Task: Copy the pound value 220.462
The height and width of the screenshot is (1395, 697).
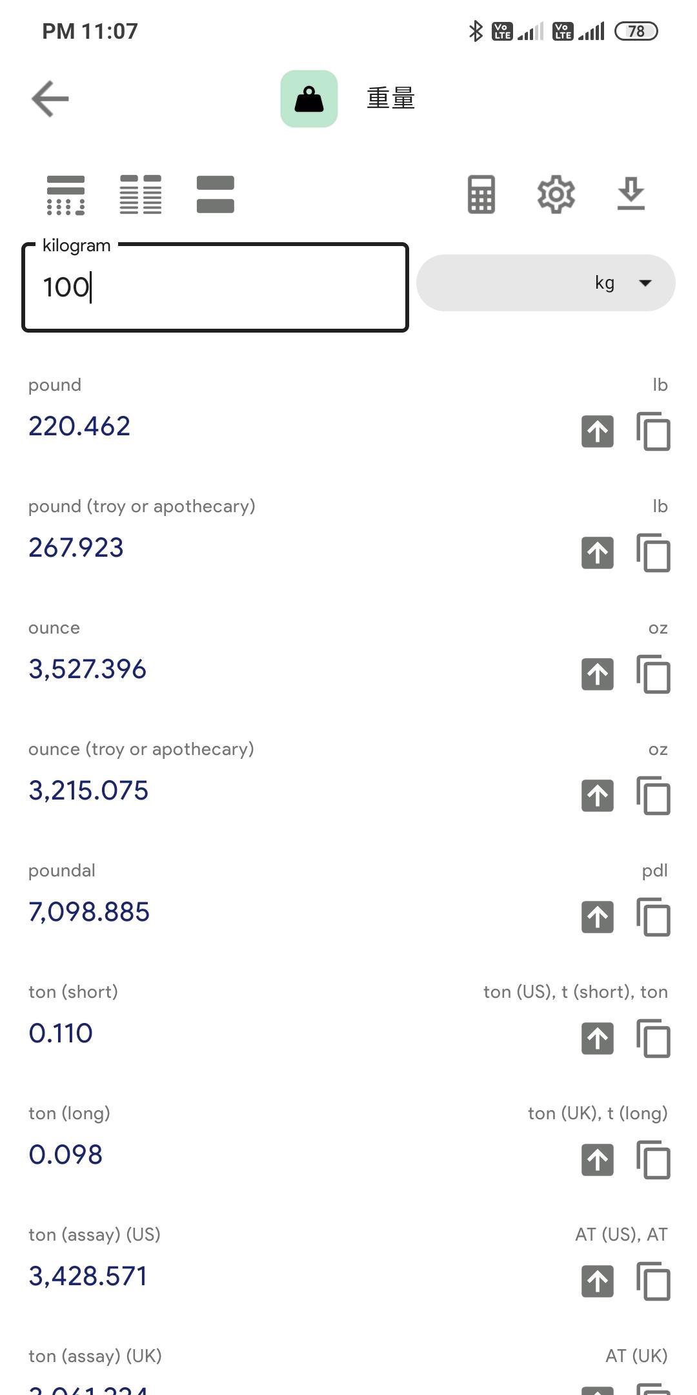Action: pyautogui.click(x=653, y=431)
